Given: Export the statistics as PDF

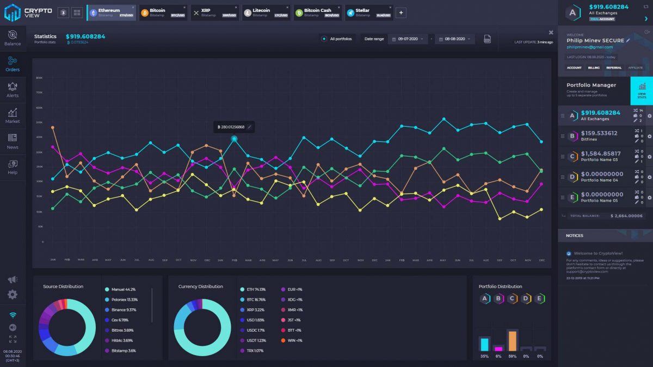Looking at the screenshot, I should point(487,39).
